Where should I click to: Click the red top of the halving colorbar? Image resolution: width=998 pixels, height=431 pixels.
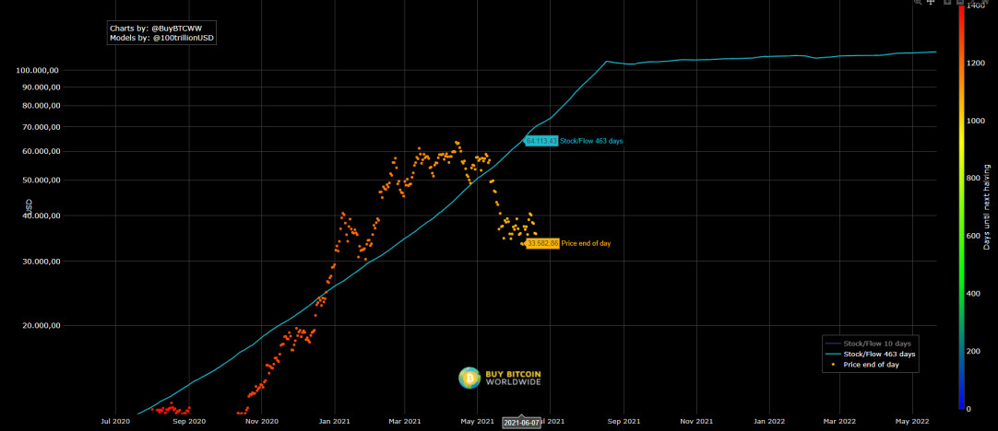(x=962, y=13)
